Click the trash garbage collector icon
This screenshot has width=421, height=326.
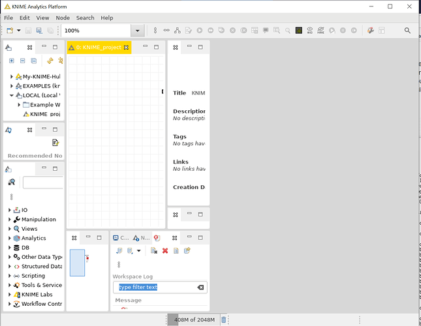[x=224, y=319]
